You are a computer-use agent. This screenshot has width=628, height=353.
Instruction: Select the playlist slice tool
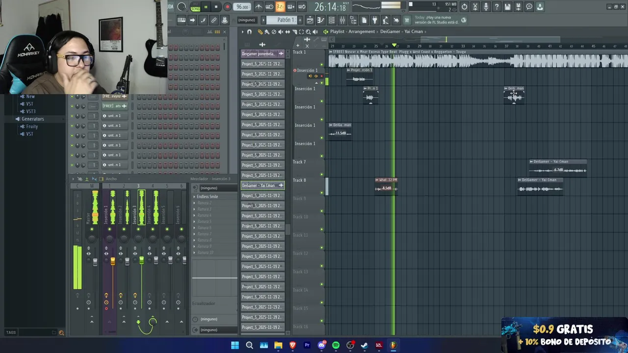(x=294, y=32)
